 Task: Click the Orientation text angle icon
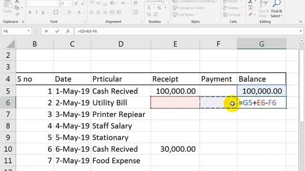click(x=112, y=3)
